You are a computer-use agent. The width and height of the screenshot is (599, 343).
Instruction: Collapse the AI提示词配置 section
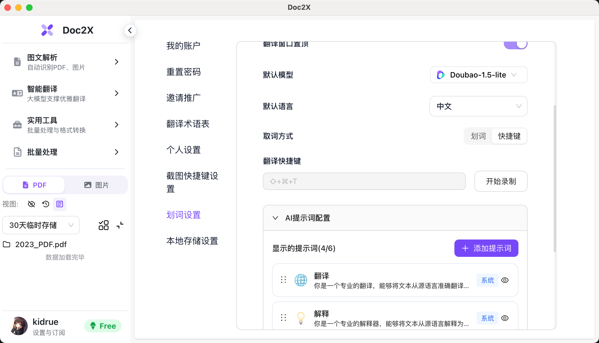(x=276, y=218)
